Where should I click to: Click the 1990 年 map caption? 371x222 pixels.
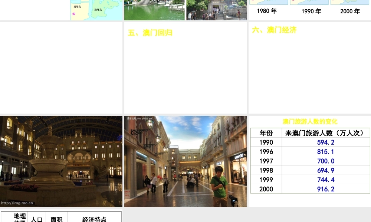[x=311, y=11]
